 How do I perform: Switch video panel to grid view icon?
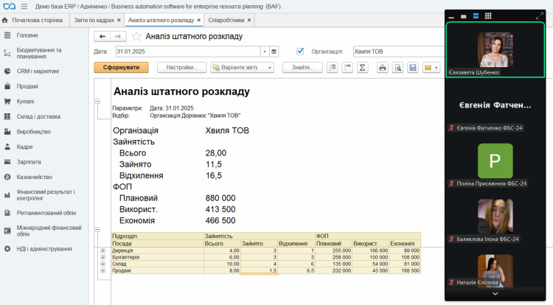coord(488,15)
